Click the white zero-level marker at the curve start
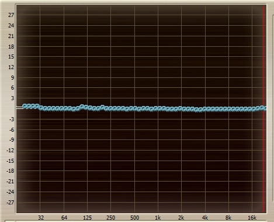The width and height of the screenshot is (274, 222). (x=19, y=107)
